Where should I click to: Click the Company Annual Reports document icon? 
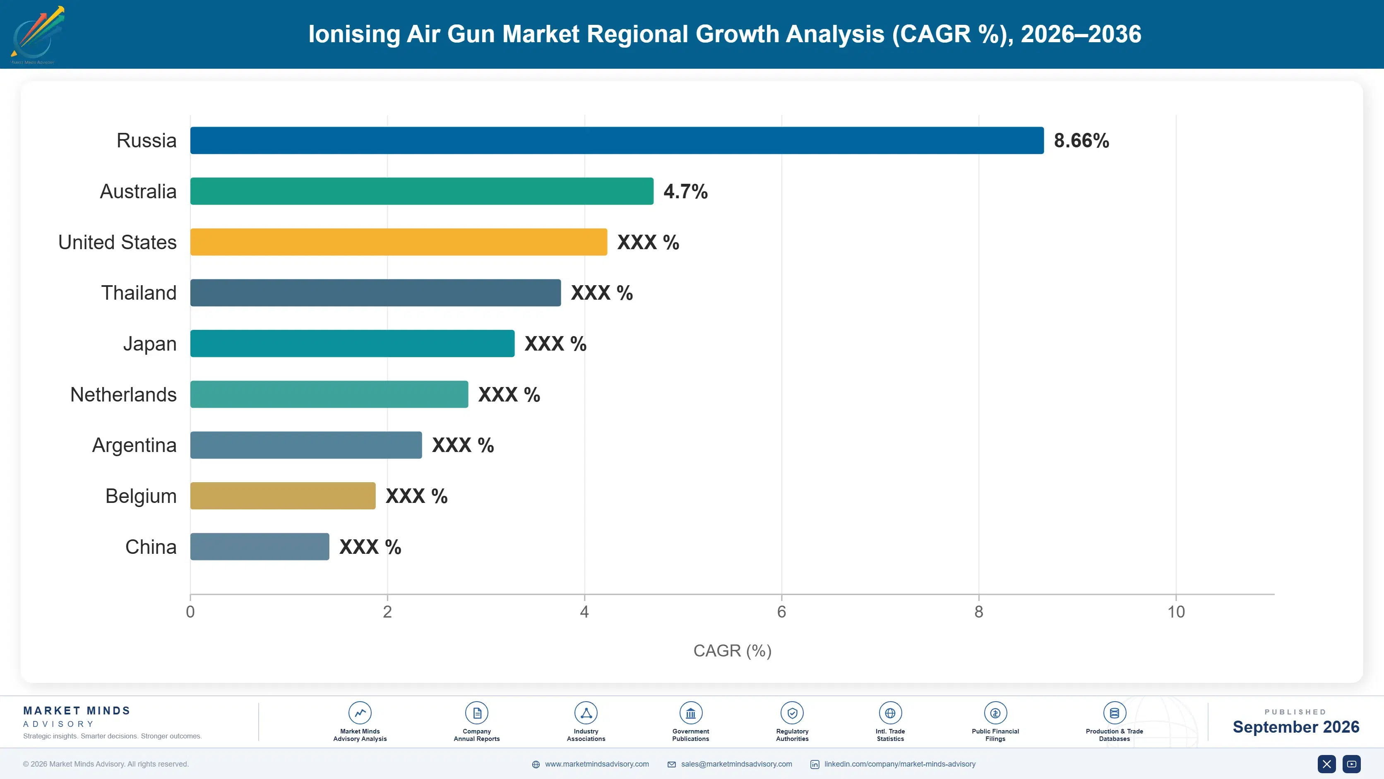[476, 713]
